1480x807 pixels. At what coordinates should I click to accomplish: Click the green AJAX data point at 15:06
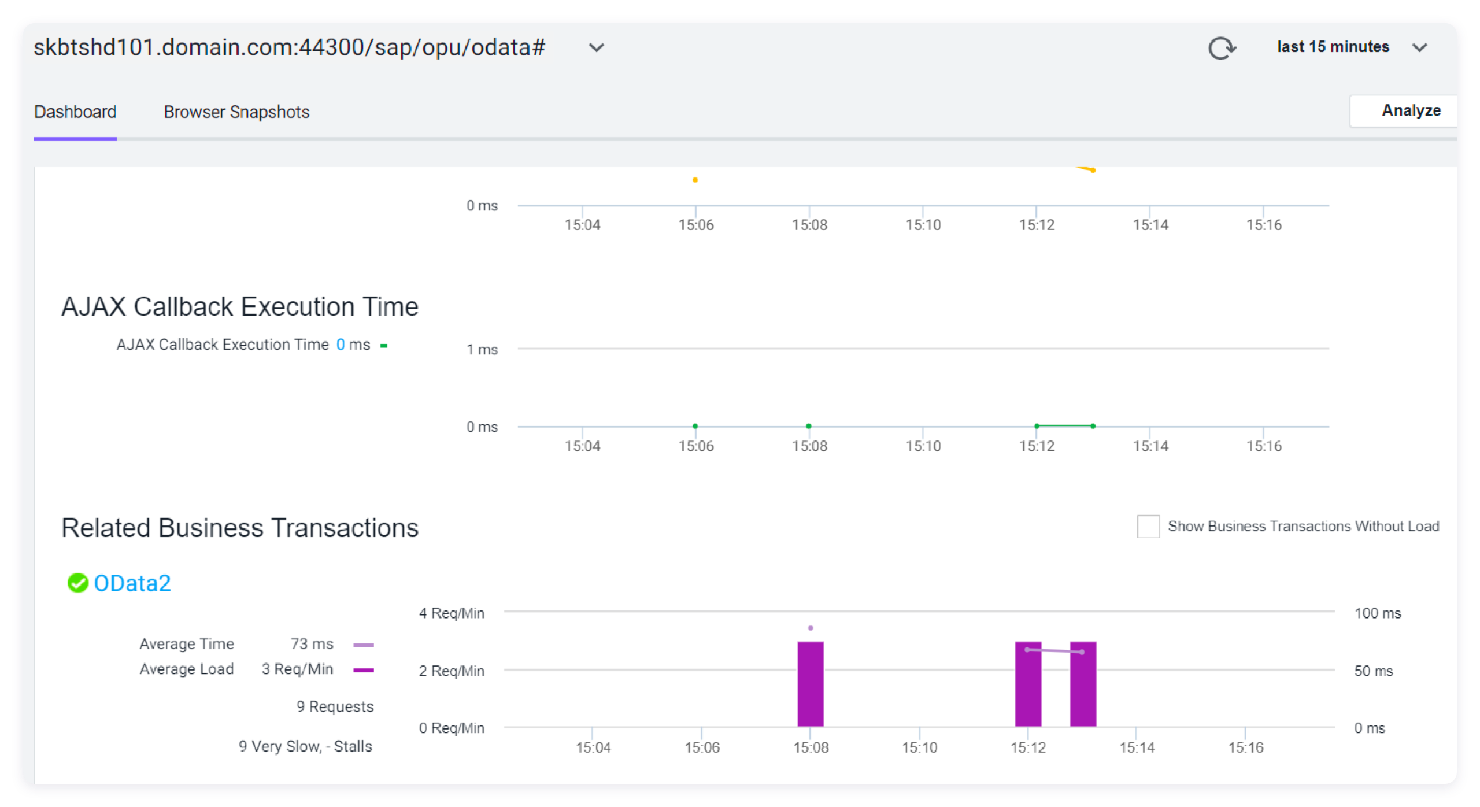pos(695,426)
